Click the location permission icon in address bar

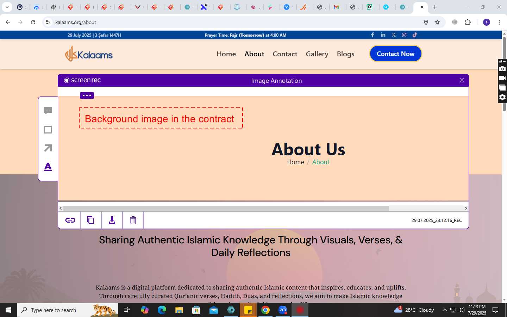coord(426,22)
